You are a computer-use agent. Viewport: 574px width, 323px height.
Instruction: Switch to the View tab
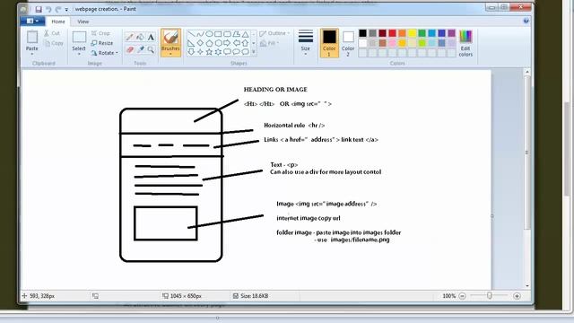[83, 22]
